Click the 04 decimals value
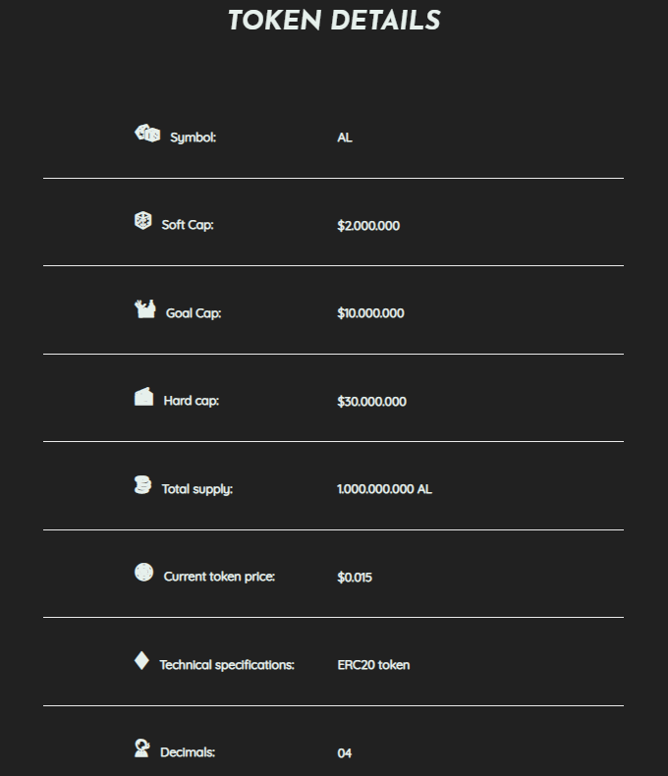Viewport: 668px width, 776px height. [x=345, y=753]
